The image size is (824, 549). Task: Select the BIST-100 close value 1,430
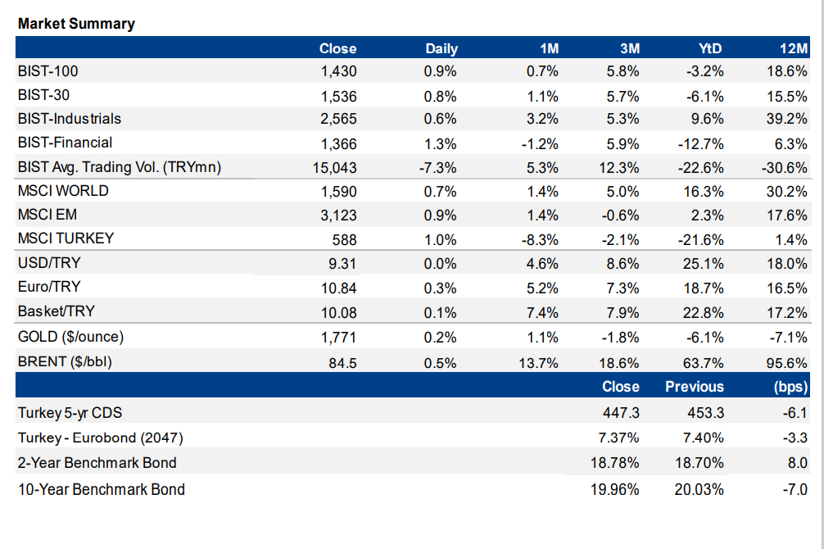click(339, 71)
